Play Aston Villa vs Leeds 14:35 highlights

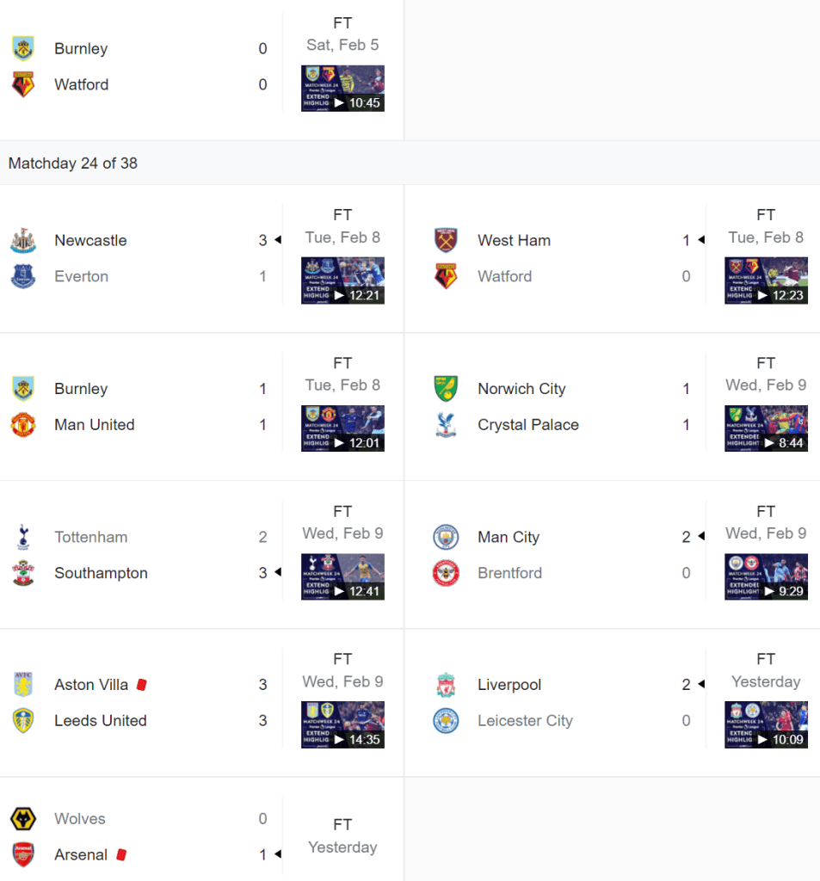tap(342, 724)
